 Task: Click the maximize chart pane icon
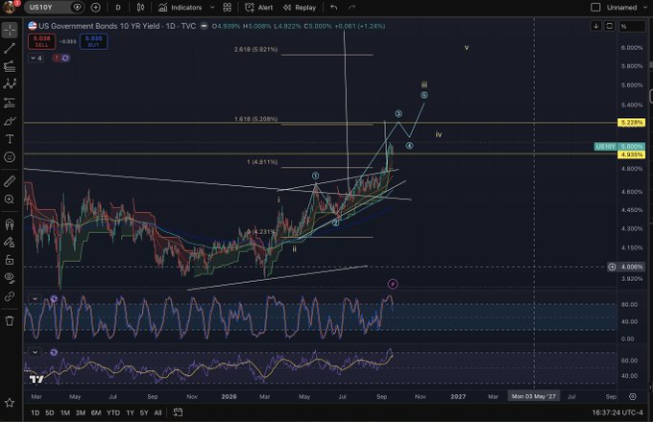point(609,26)
